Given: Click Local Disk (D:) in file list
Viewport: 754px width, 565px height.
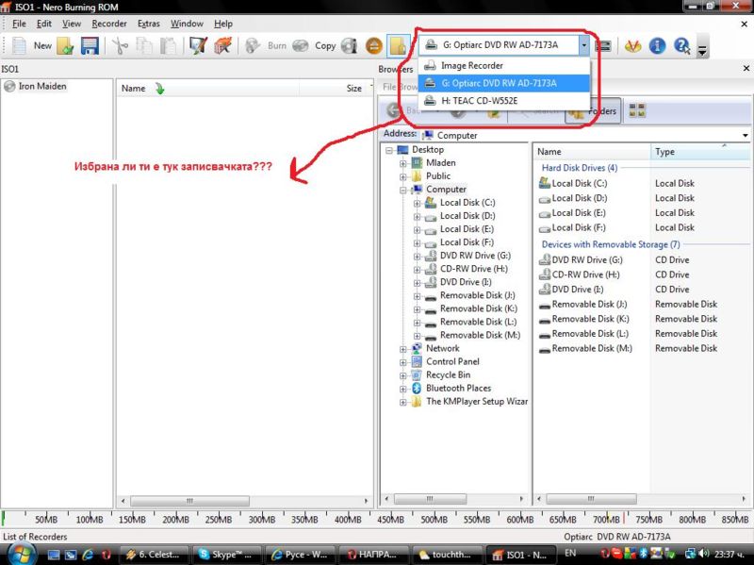Looking at the screenshot, I should [x=579, y=198].
